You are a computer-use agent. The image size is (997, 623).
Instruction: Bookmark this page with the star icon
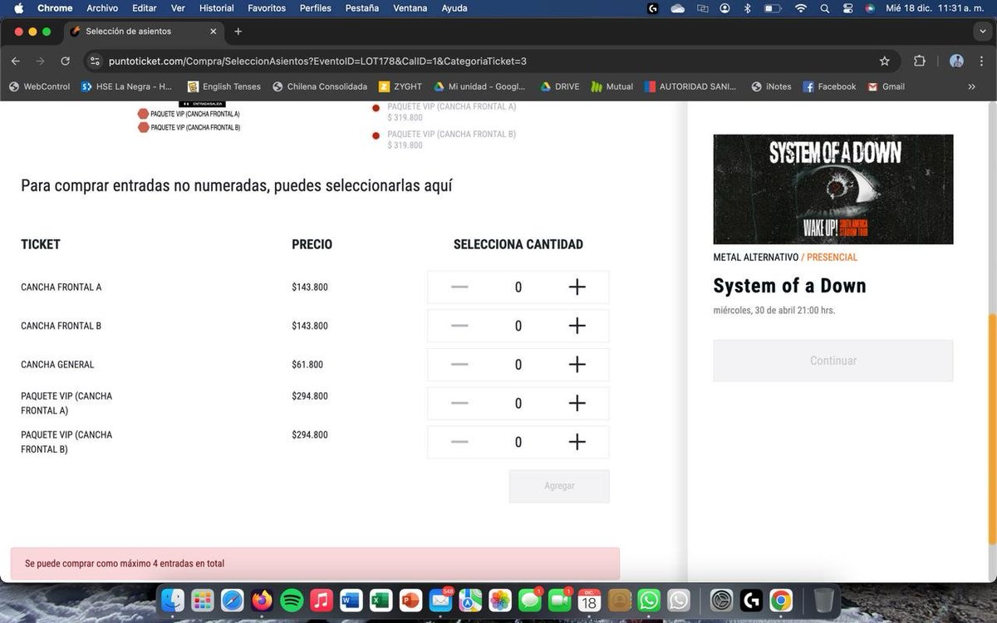(x=885, y=61)
